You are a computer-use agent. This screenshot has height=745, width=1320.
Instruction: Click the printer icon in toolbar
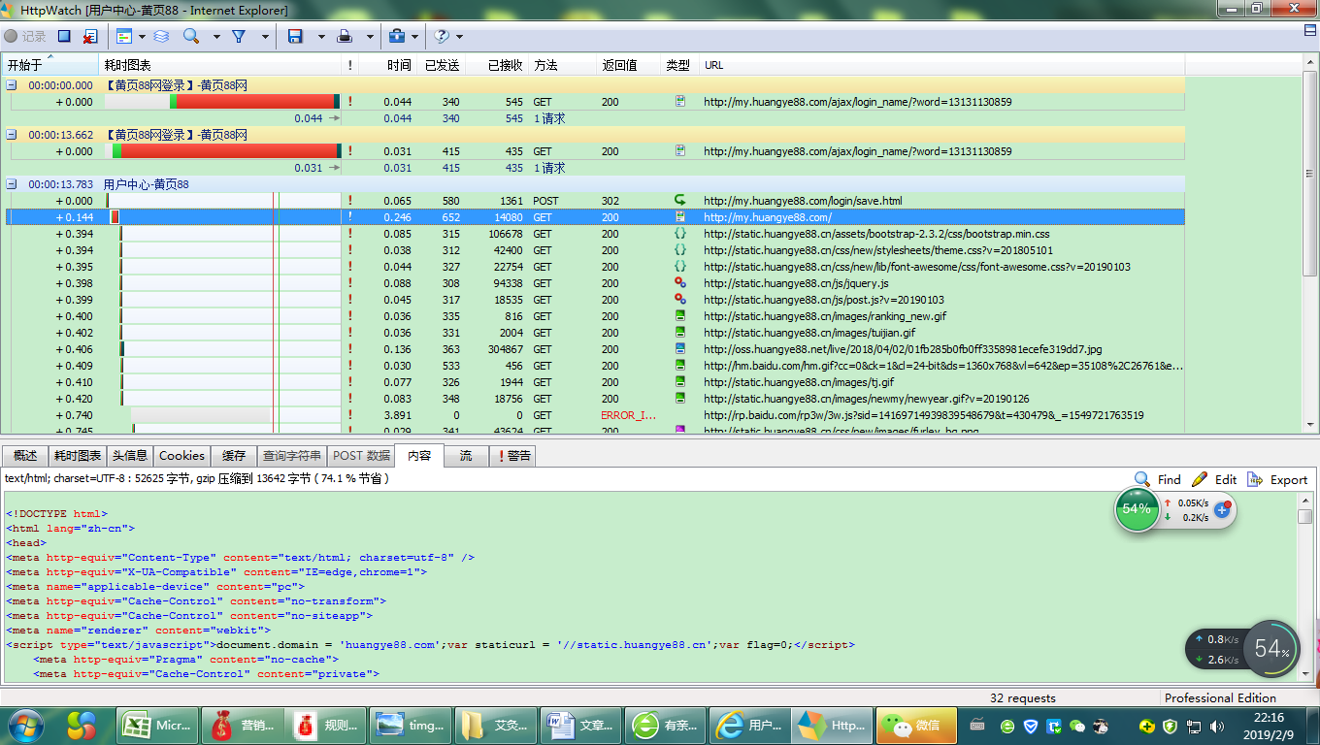point(345,36)
